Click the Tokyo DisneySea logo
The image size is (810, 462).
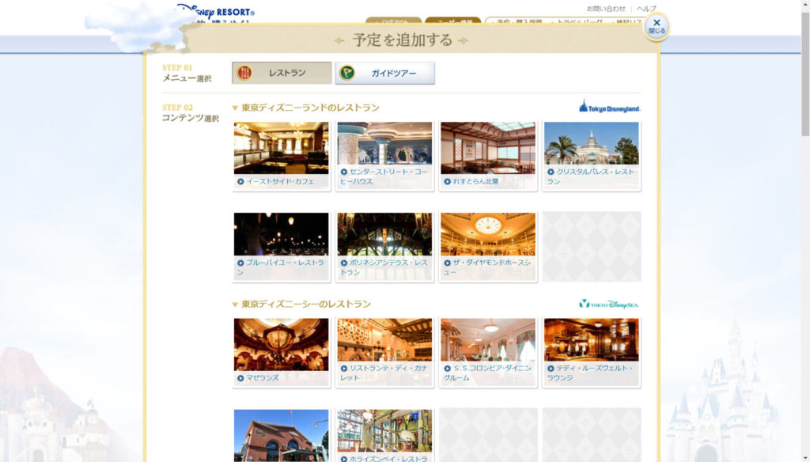pos(609,304)
